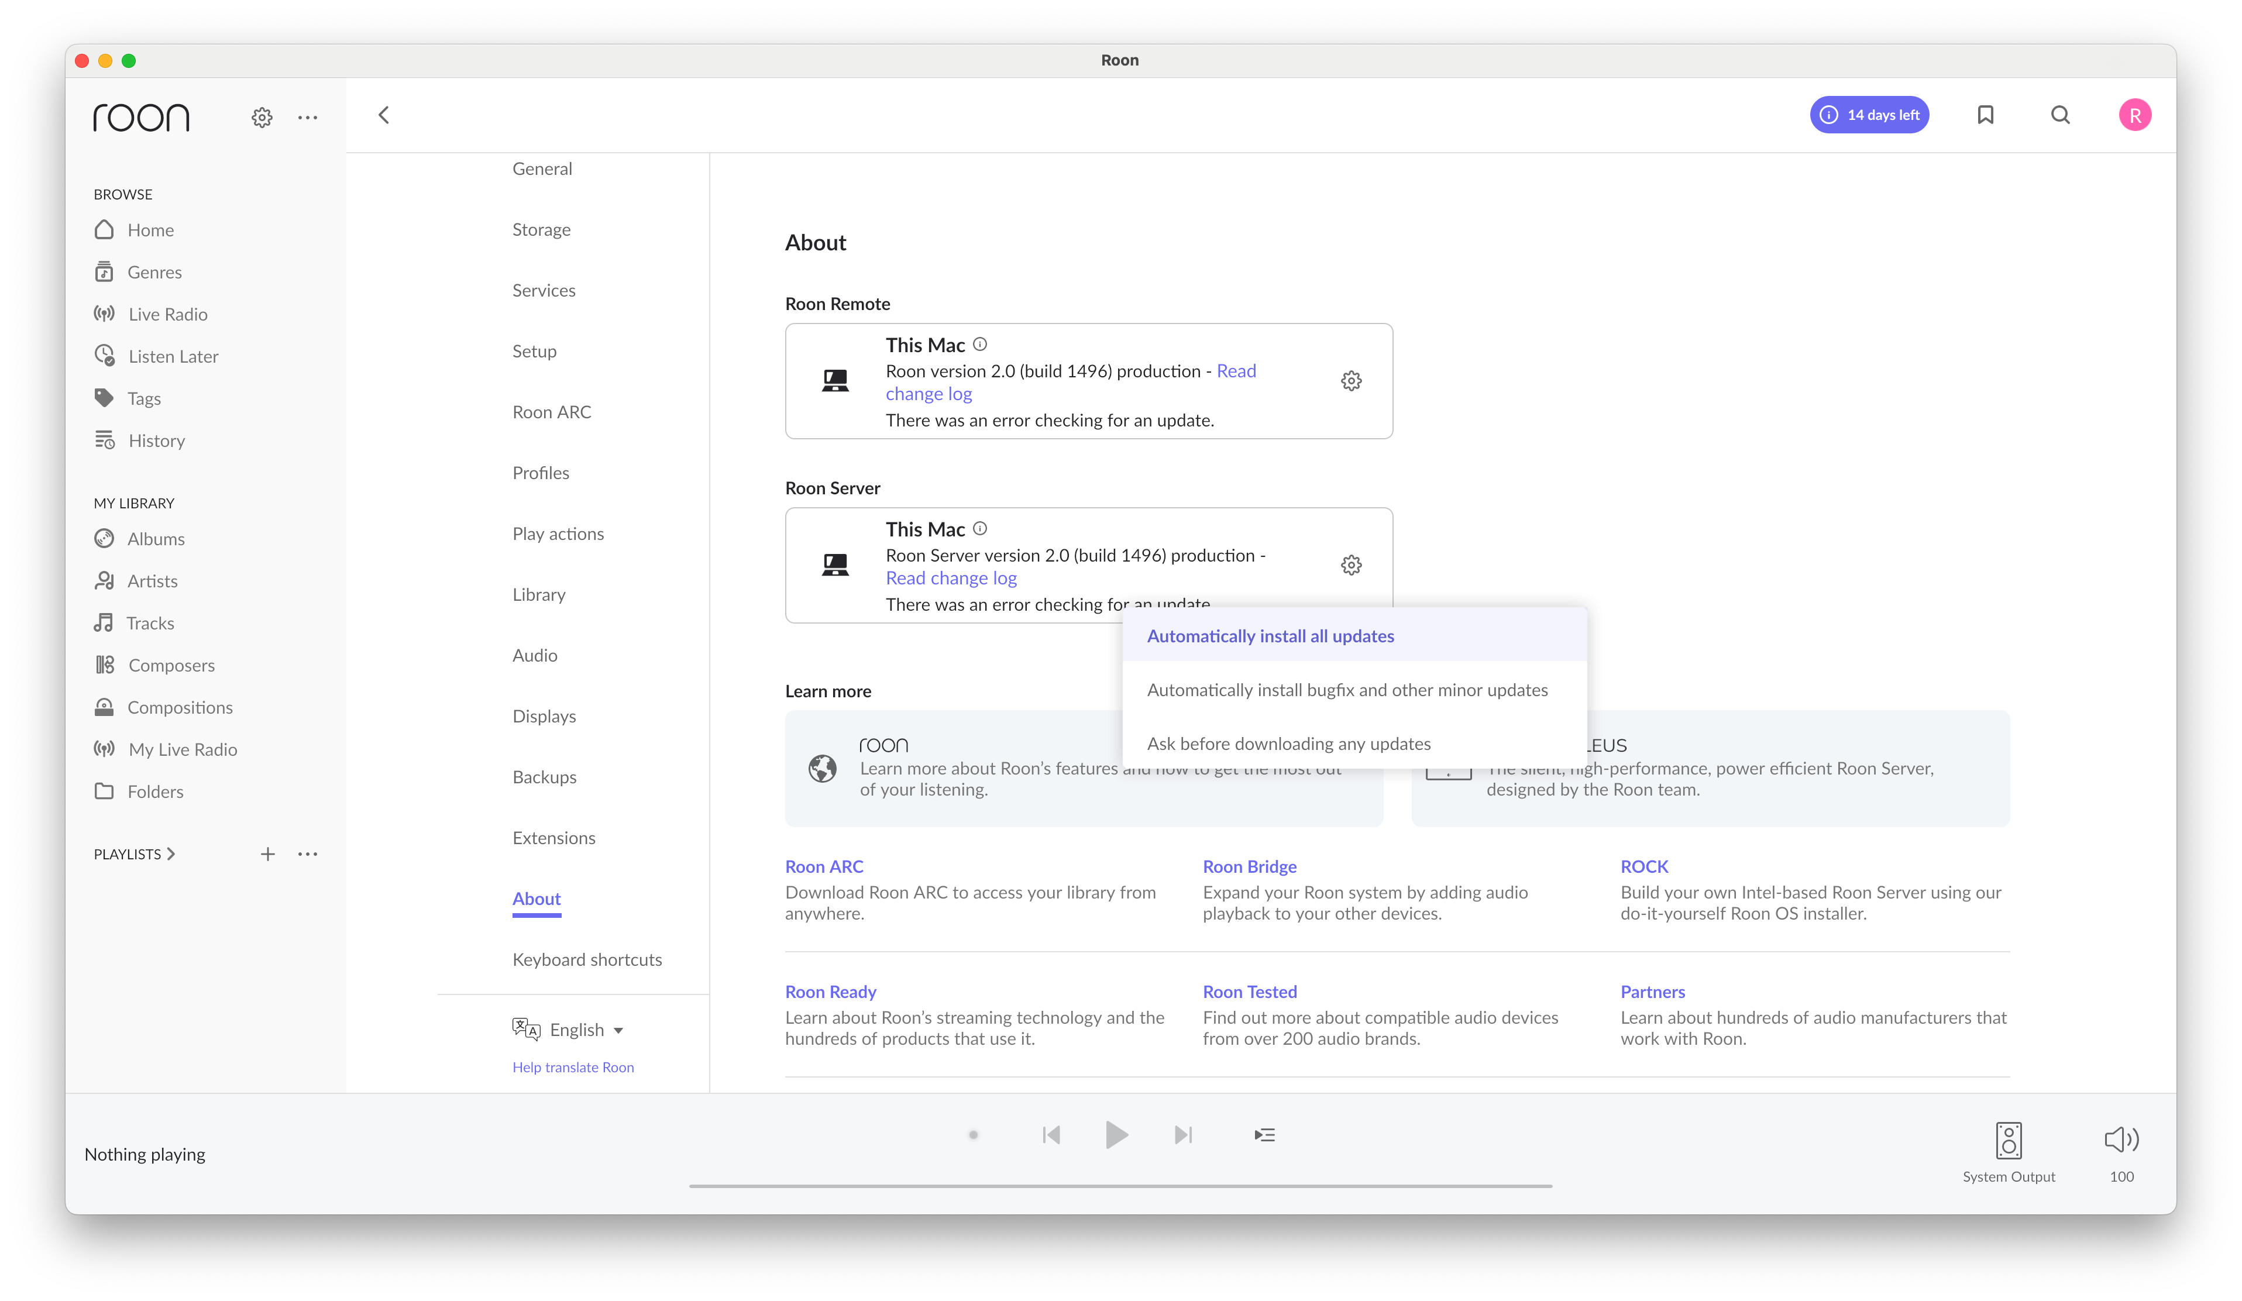2242x1301 pixels.
Task: Open playlists more options ellipsis
Action: point(308,853)
